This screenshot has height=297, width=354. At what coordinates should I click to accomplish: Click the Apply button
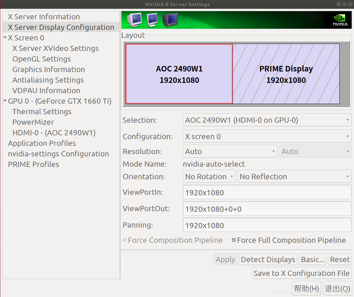point(226,260)
